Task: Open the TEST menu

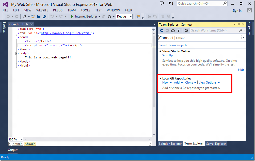Action: coord(98,10)
